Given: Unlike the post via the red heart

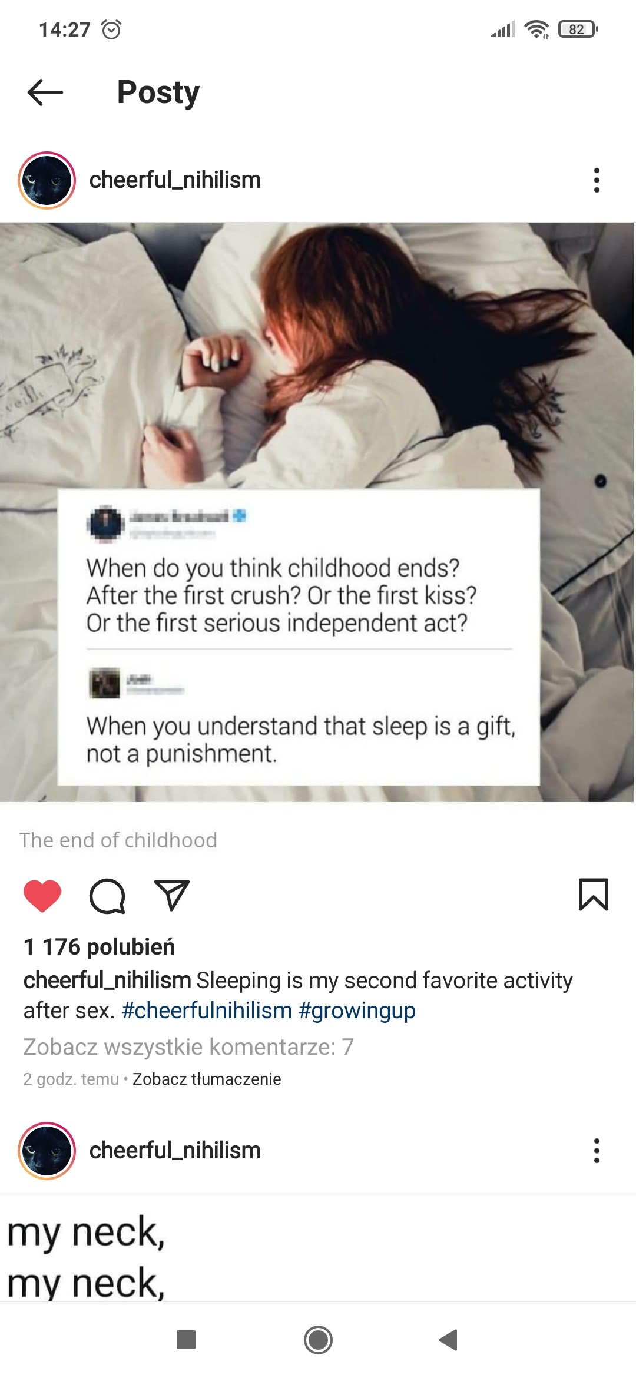Looking at the screenshot, I should [x=42, y=896].
